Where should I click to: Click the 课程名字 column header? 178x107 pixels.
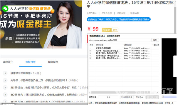(109, 45)
